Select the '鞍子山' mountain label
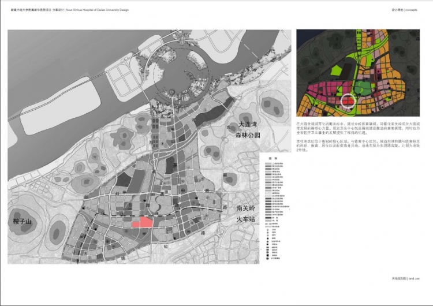The height and width of the screenshot is (306, 433). coord(23,222)
